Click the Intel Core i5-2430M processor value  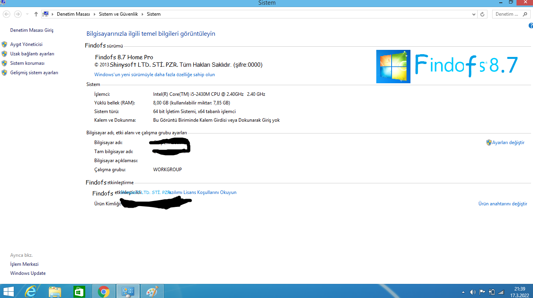click(209, 94)
